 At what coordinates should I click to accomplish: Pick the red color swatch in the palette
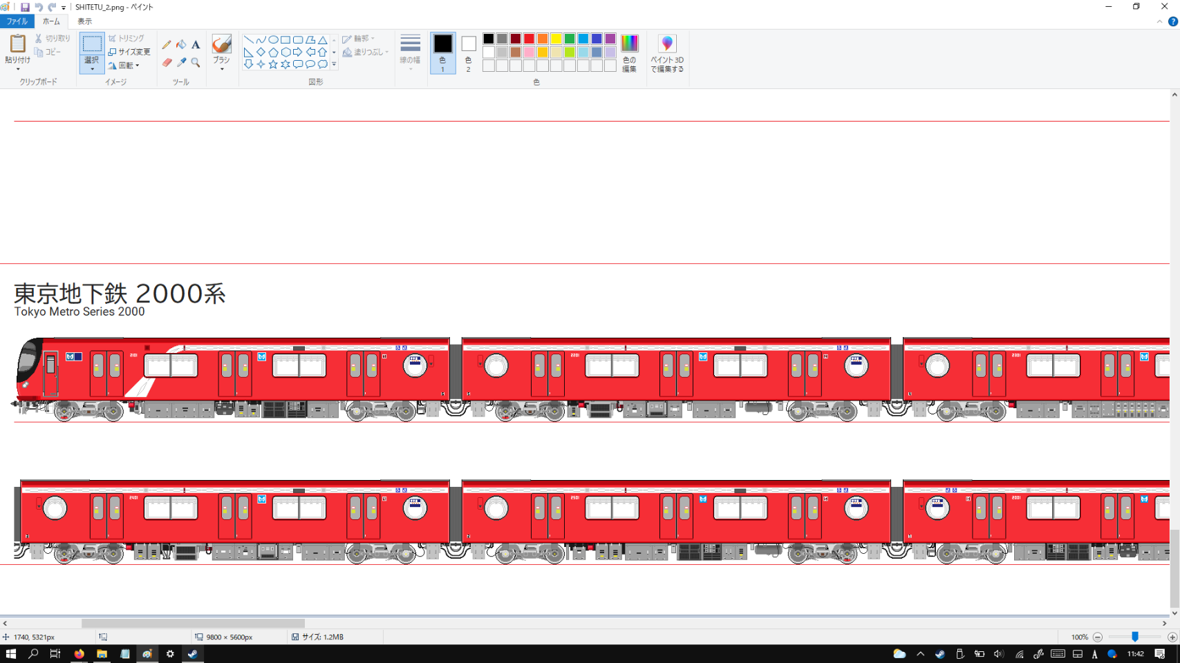click(x=529, y=39)
